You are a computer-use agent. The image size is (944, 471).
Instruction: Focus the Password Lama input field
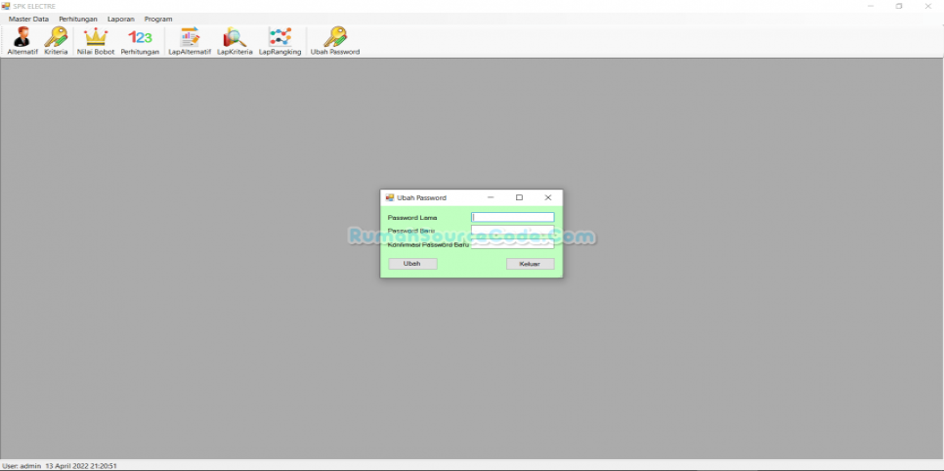[512, 218]
